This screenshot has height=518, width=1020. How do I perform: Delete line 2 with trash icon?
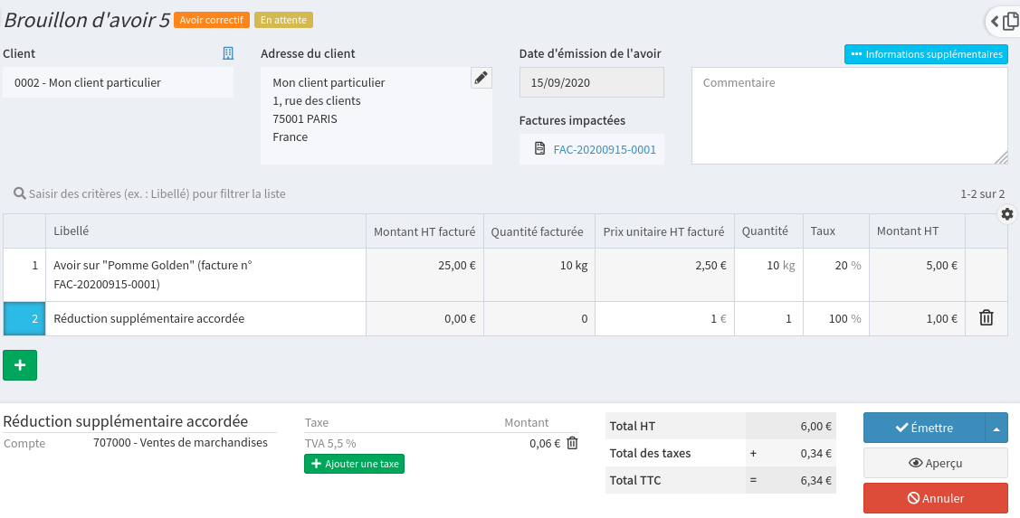(987, 318)
